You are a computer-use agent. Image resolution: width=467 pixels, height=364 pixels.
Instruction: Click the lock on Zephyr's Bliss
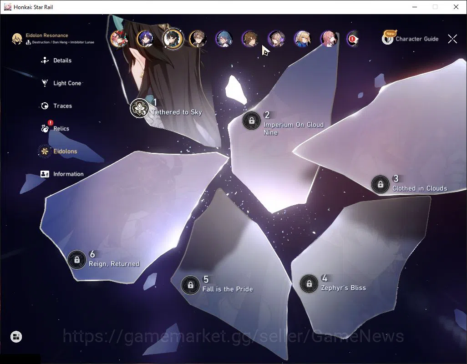309,283
